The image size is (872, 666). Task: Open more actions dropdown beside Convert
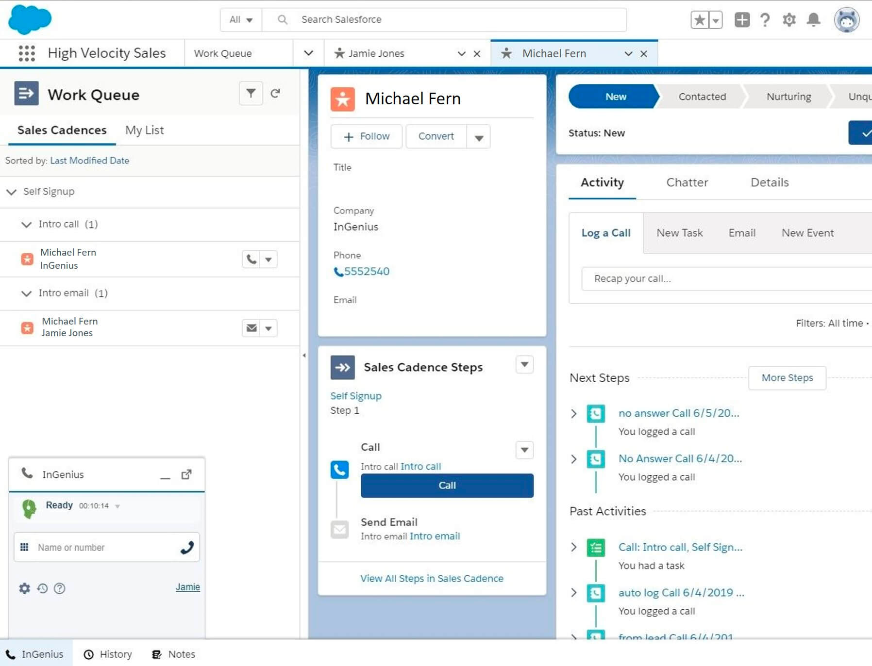[479, 137]
